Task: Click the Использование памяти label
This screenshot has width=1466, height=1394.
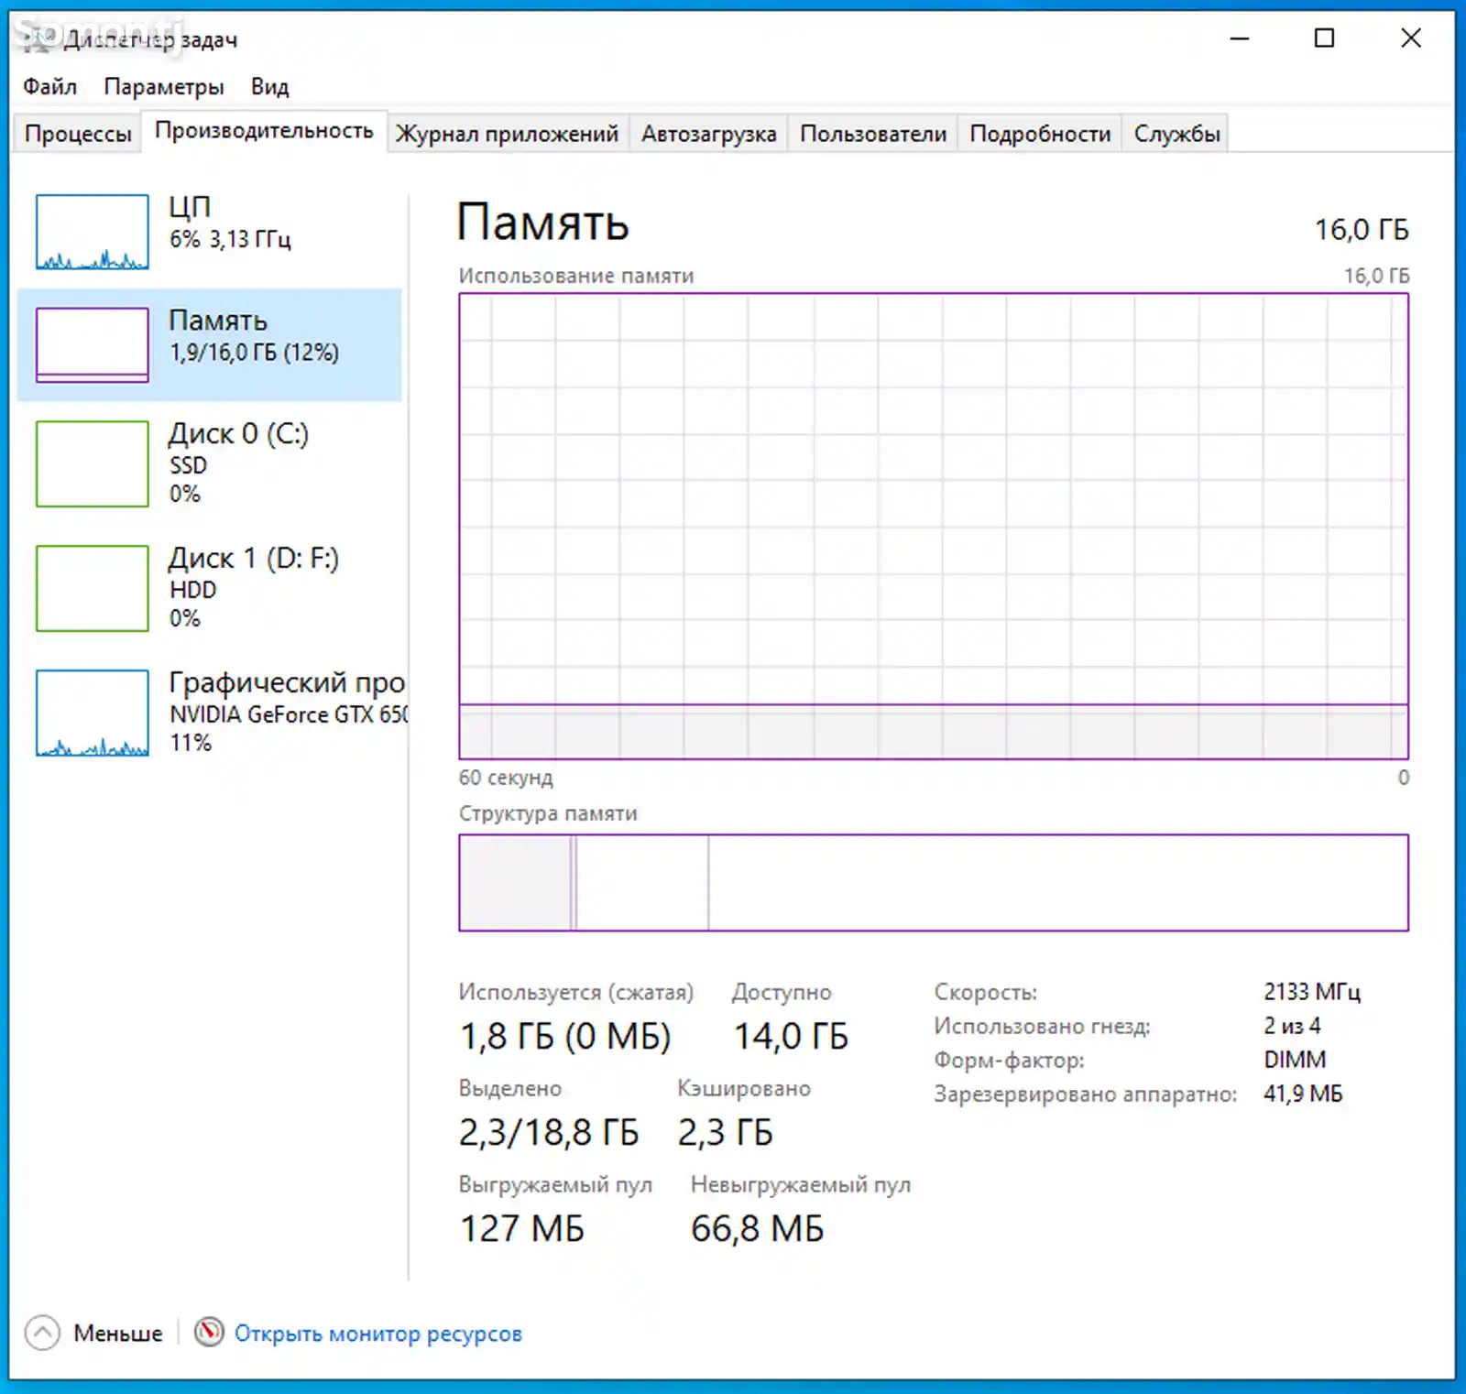Action: pyautogui.click(x=576, y=276)
